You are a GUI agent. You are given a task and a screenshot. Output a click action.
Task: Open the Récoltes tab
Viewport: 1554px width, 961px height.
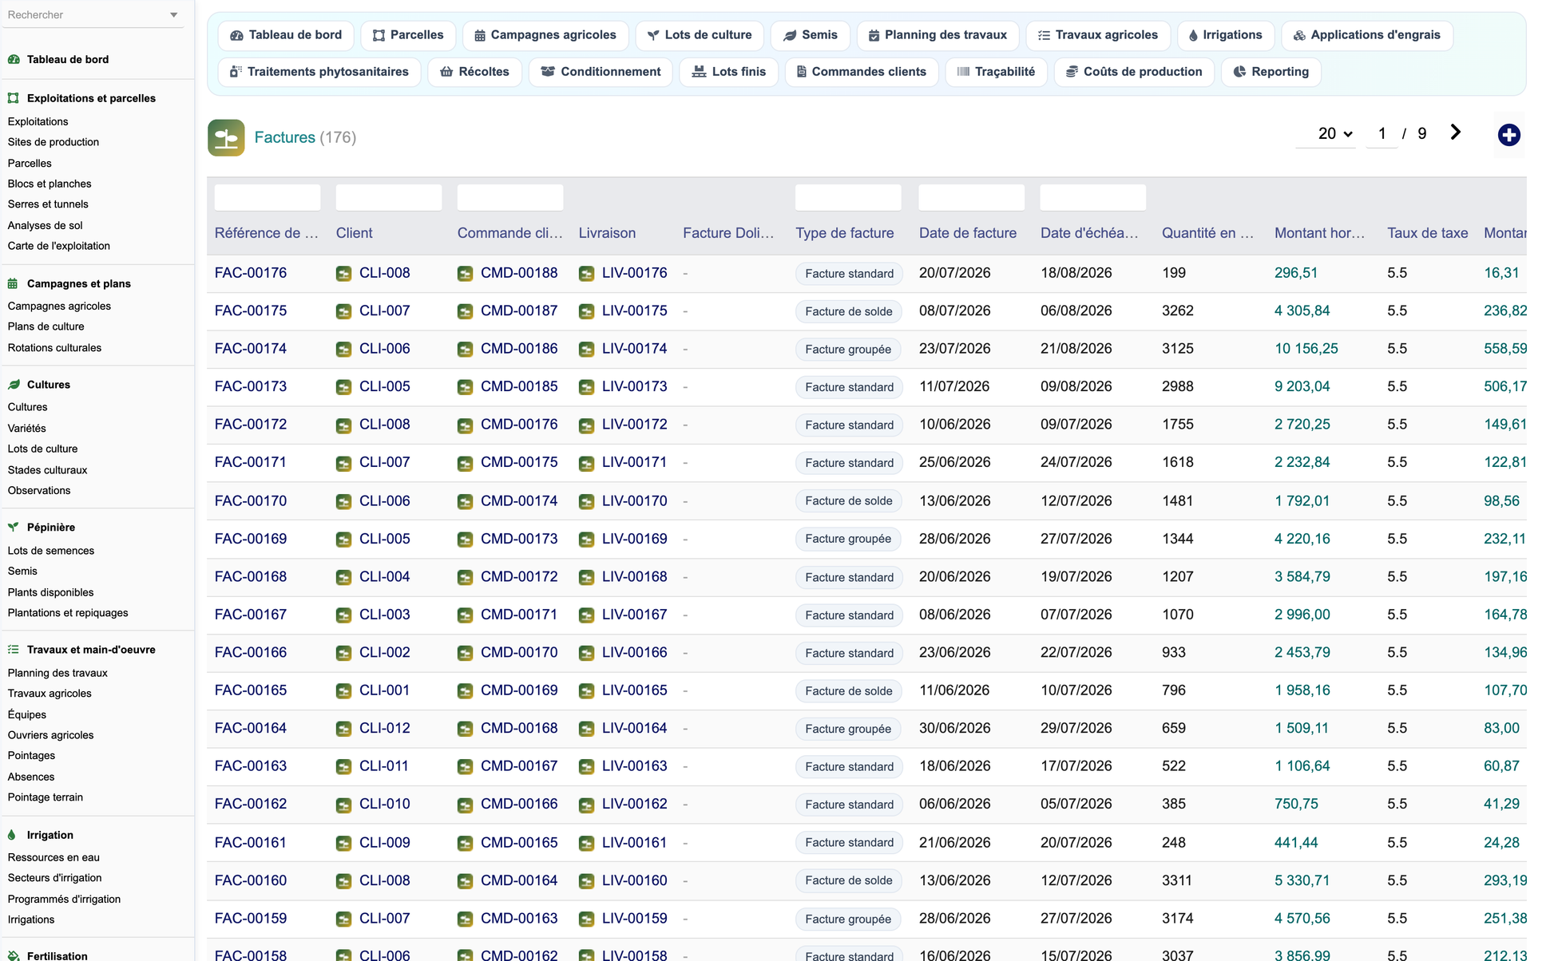pyautogui.click(x=474, y=72)
